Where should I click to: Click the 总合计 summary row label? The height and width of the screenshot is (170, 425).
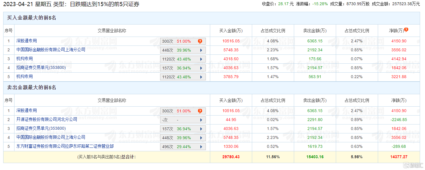(107, 157)
